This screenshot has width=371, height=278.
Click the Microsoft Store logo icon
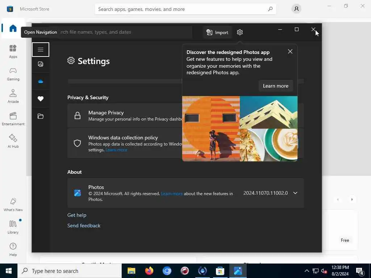10,9
